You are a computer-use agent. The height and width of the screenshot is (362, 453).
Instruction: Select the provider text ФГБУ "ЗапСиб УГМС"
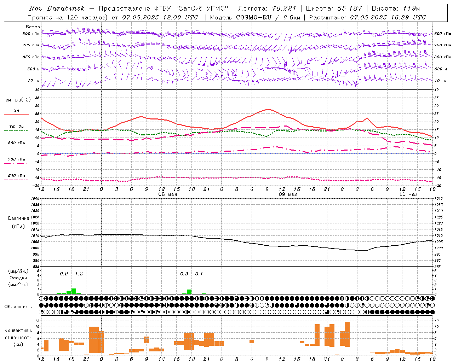tap(191, 8)
